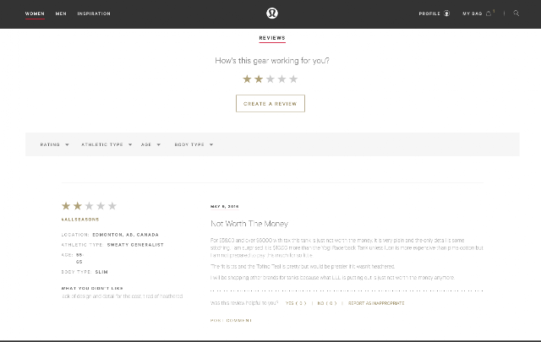
Task: Select the first star in rating prompt
Action: (x=247, y=79)
